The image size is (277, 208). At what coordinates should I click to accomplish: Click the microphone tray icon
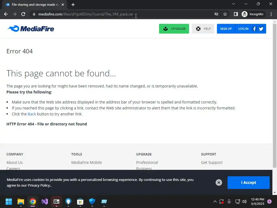tap(229, 201)
